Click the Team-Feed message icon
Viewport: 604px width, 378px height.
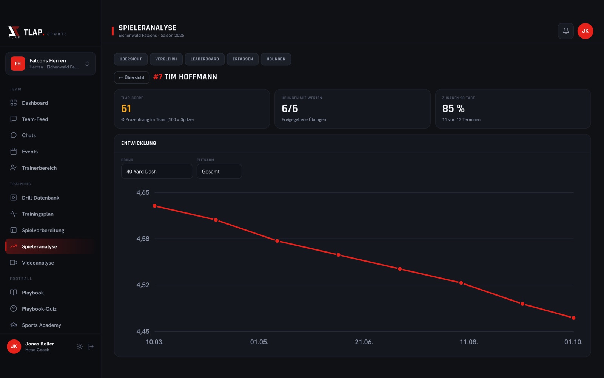[x=14, y=119]
